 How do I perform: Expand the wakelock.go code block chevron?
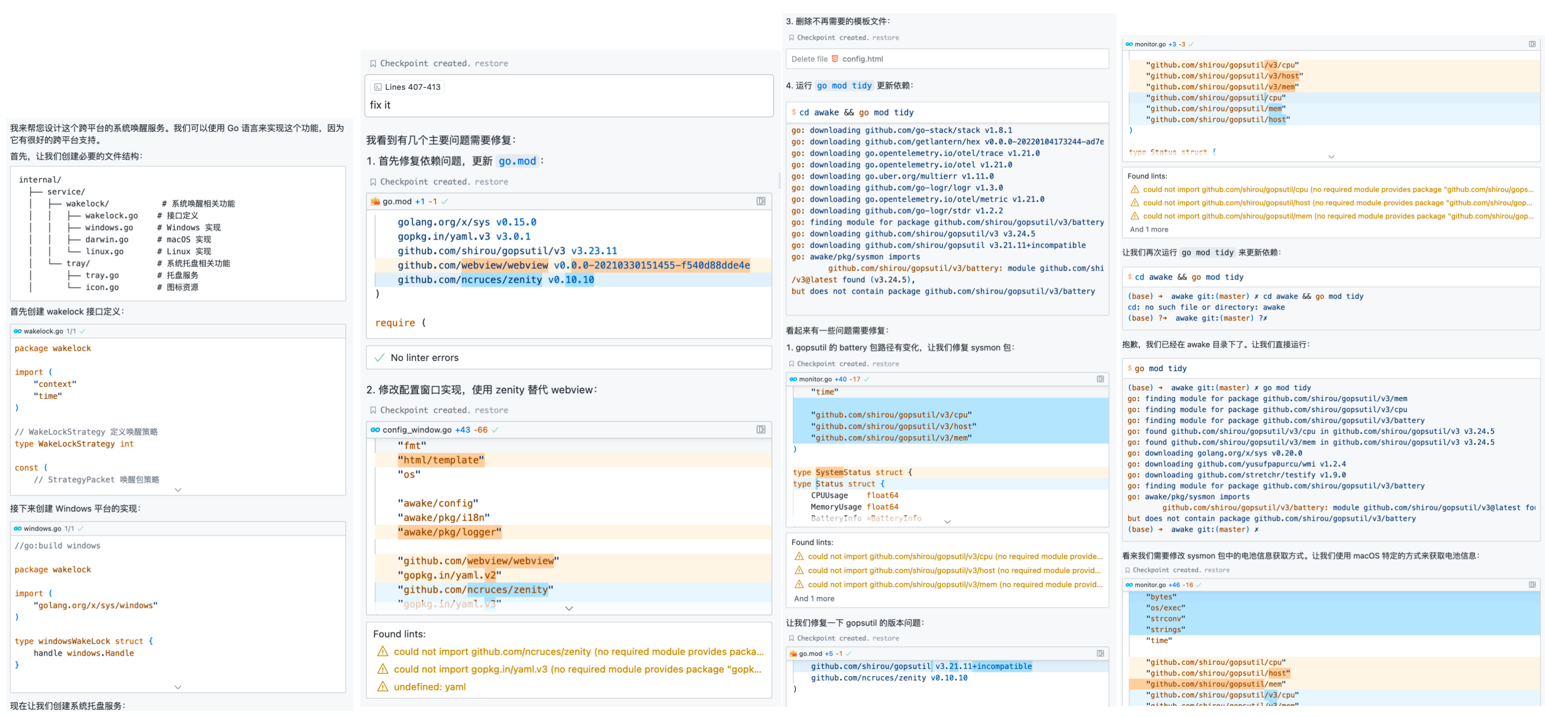(178, 490)
